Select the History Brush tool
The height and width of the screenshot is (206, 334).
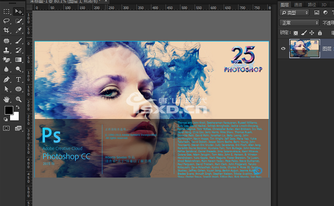18,50
